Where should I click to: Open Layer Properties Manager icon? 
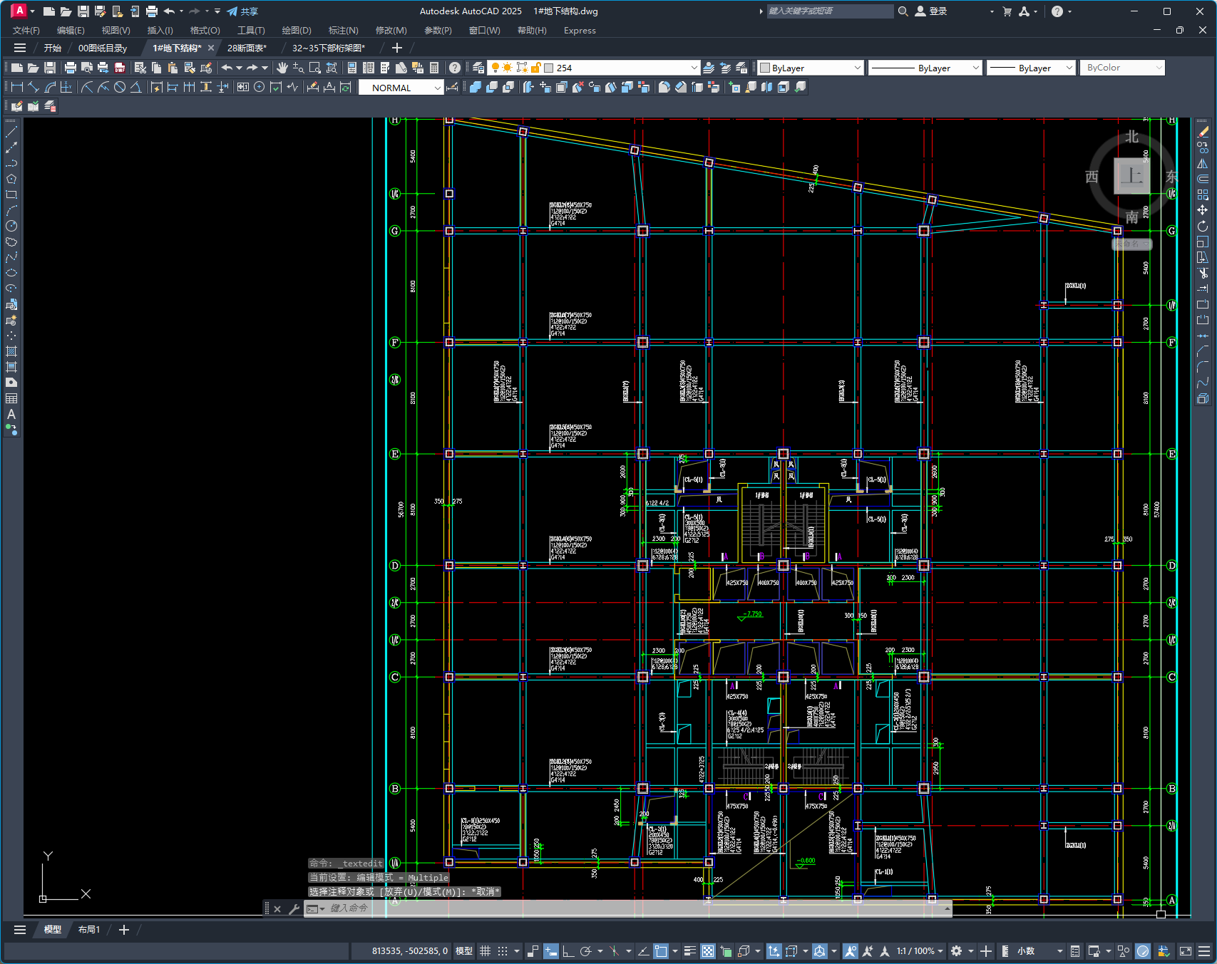pos(478,68)
